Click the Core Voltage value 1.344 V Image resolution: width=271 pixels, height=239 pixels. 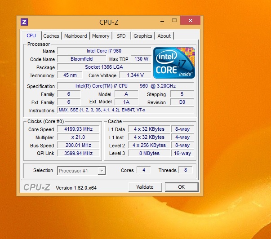(135, 75)
